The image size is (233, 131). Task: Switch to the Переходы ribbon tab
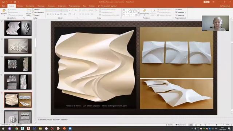click(x=41, y=6)
